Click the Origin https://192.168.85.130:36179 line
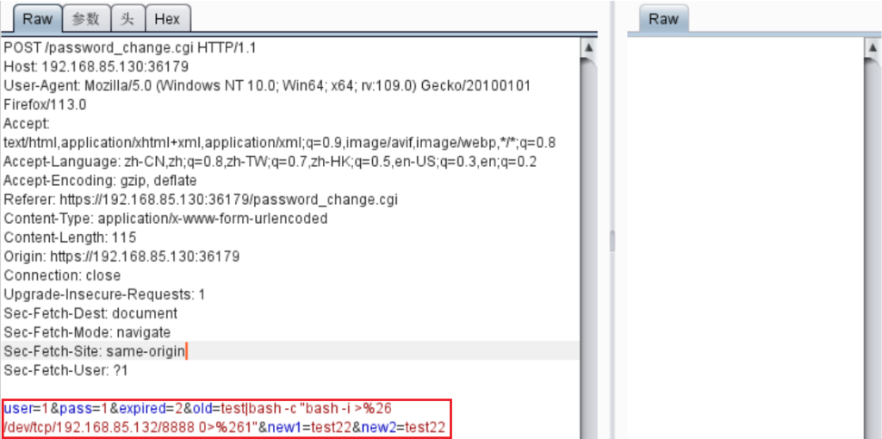This screenshot has height=439, width=882. click(121, 257)
